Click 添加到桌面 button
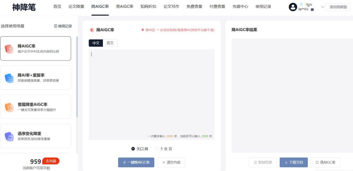The height and width of the screenshot is (171, 353). pos(338,7)
